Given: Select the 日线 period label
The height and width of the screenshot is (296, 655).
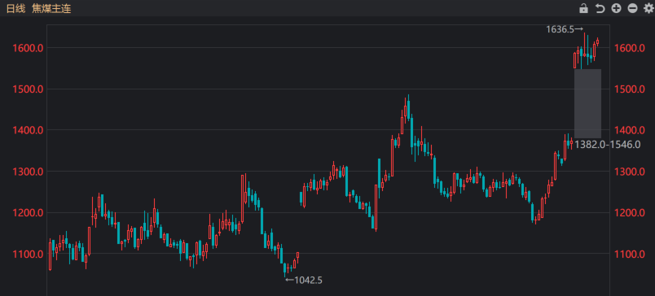Looking at the screenshot, I should (16, 8).
